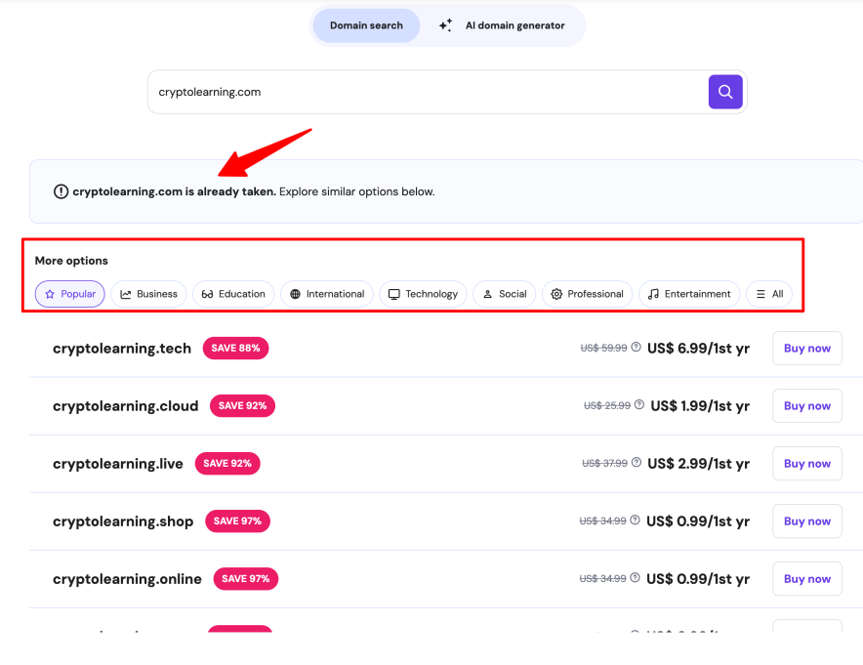863x665 pixels.
Task: Buy the cryptolearning.tech domain
Action: point(806,348)
